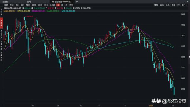Open the top-right dropdown triangle

click(188, 1)
